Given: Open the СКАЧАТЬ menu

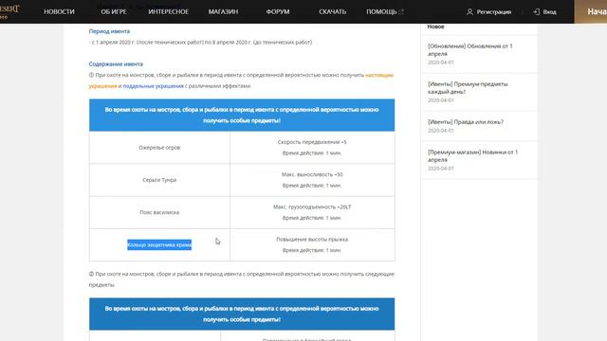Looking at the screenshot, I should point(333,12).
